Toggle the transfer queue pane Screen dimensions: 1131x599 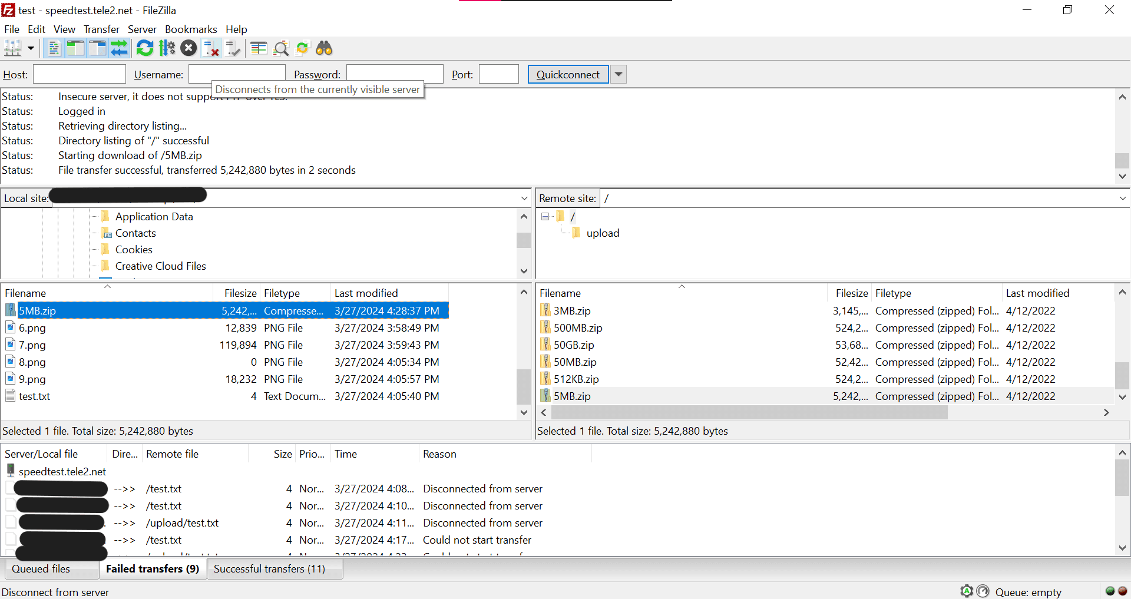coord(120,48)
